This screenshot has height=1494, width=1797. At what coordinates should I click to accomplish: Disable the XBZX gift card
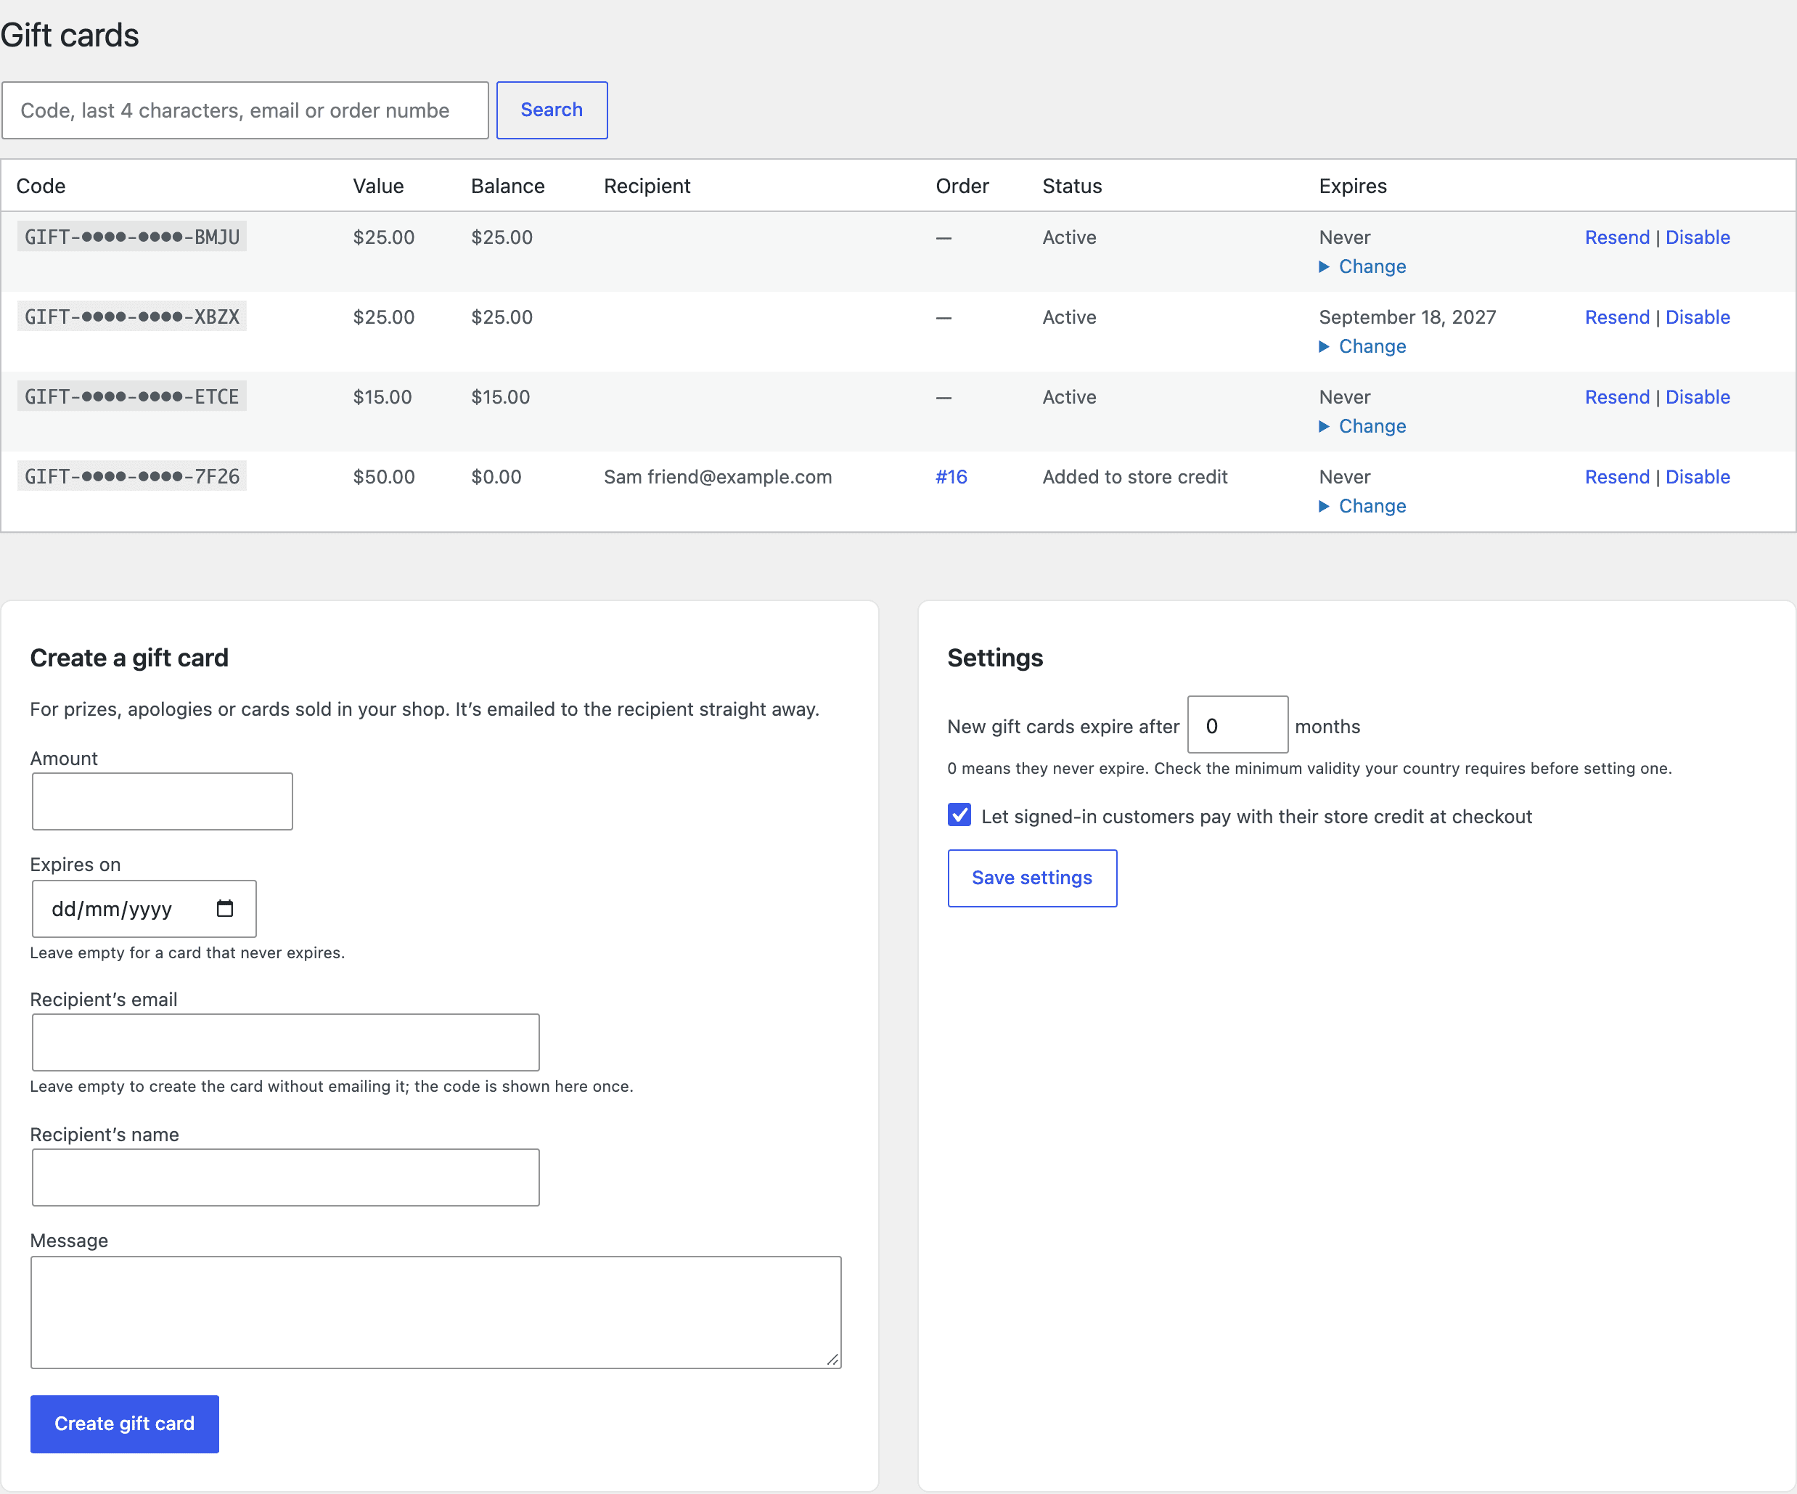coord(1697,317)
